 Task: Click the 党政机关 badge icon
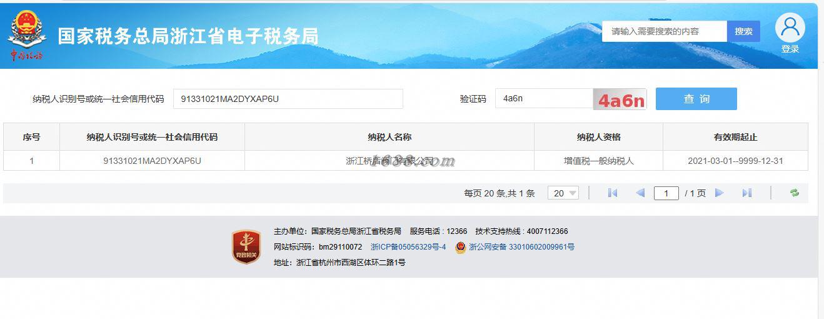click(246, 246)
